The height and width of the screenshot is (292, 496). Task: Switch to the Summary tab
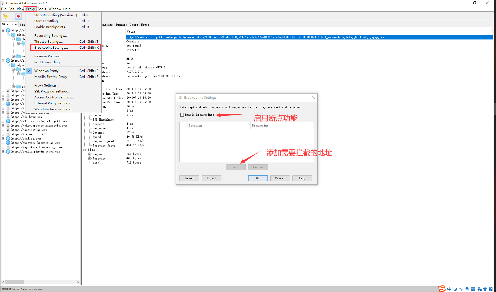(121, 25)
